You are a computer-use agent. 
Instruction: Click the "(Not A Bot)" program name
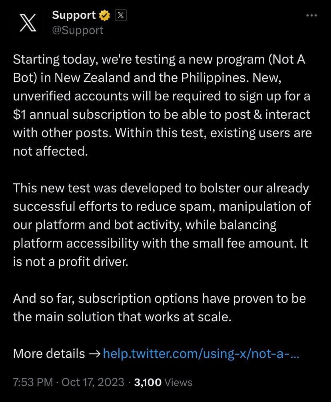(287, 60)
